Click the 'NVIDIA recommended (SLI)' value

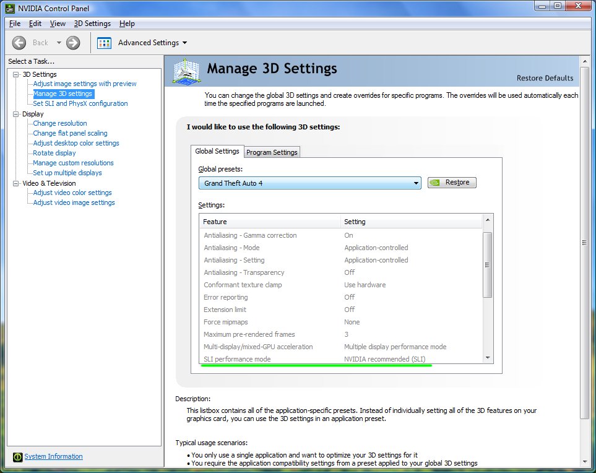385,359
